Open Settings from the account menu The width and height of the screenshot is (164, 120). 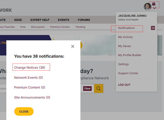(x=123, y=64)
